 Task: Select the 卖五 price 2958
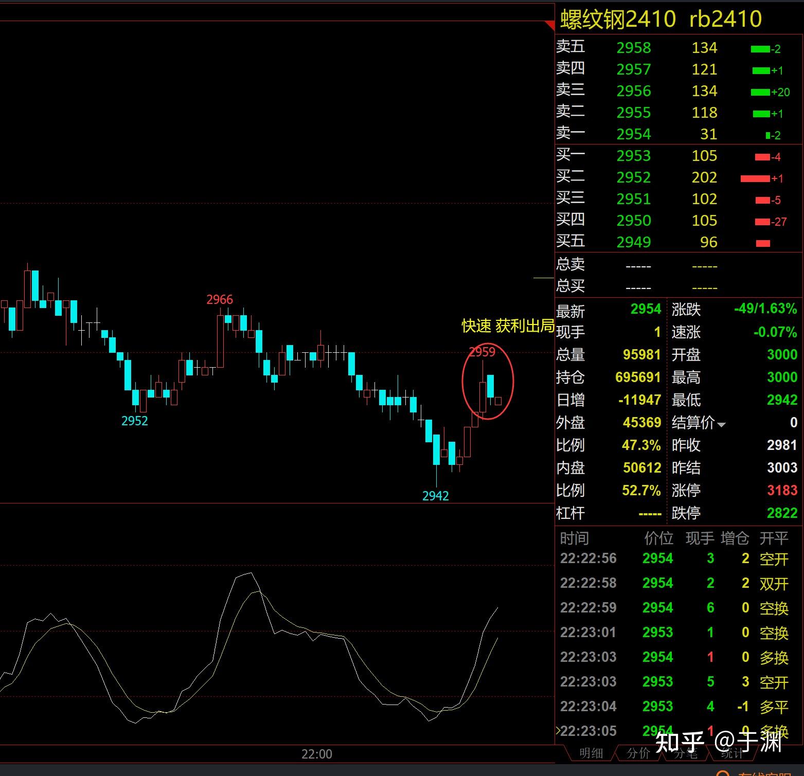tap(634, 48)
